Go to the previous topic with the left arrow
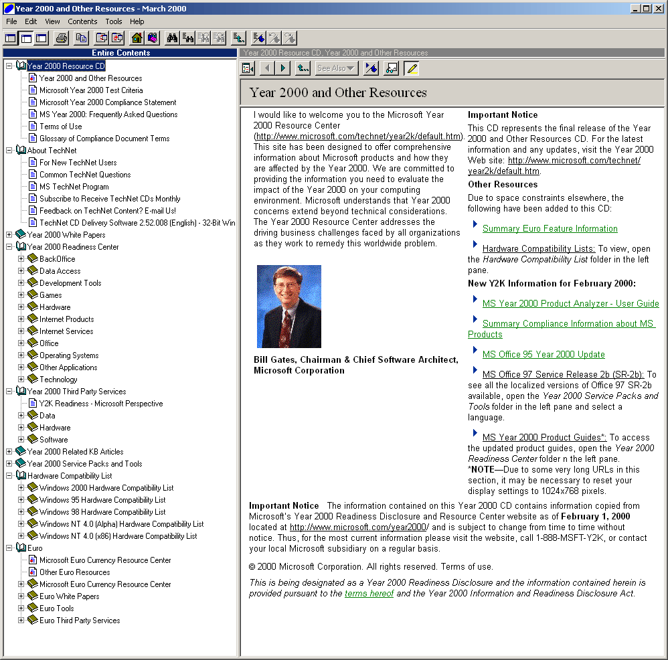668x660 pixels. pyautogui.click(x=267, y=68)
